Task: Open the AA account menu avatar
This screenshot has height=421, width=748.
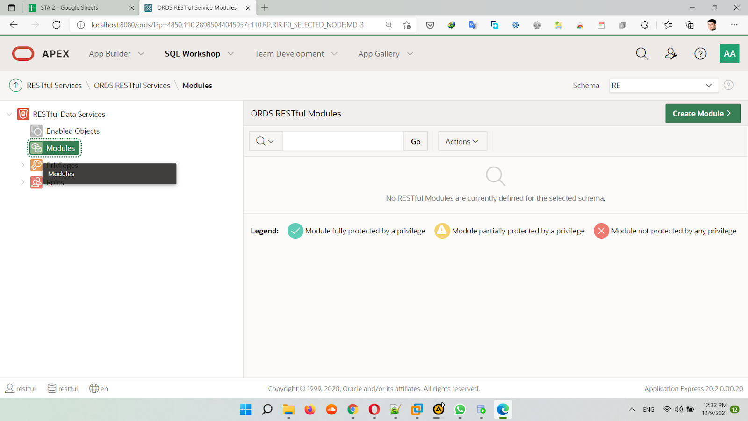Action: pos(730,53)
